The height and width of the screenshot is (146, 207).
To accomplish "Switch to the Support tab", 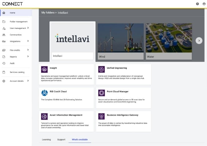I will (61, 139).
